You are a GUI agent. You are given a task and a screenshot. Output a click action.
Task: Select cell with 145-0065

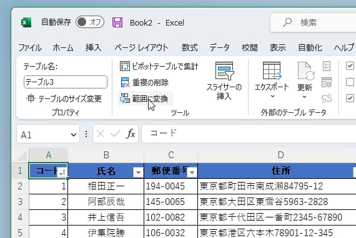(x=171, y=202)
